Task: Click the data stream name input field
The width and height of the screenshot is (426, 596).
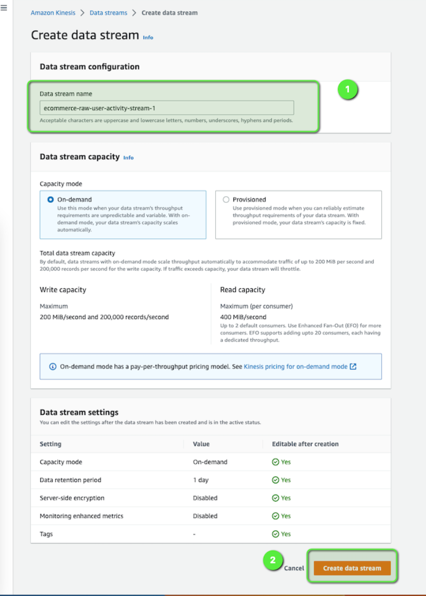Action: pos(168,107)
